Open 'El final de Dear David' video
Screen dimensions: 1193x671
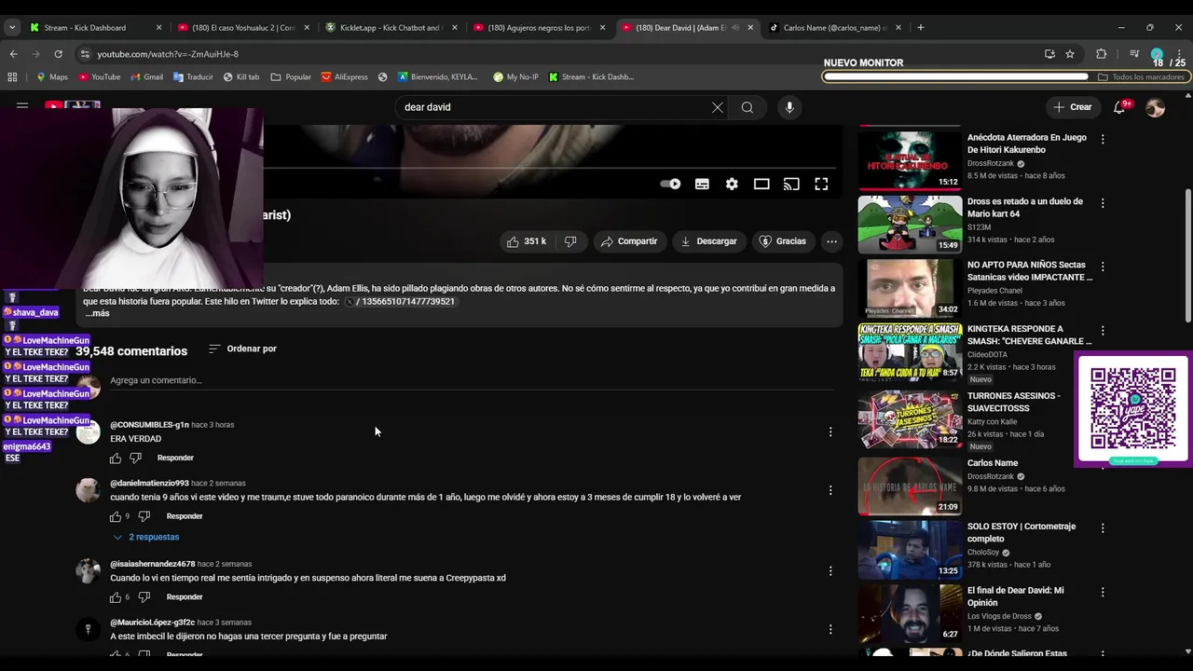1015,596
